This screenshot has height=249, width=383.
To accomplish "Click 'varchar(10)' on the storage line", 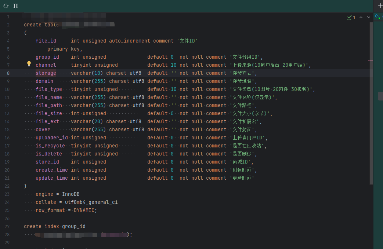I will pyautogui.click(x=87, y=73).
